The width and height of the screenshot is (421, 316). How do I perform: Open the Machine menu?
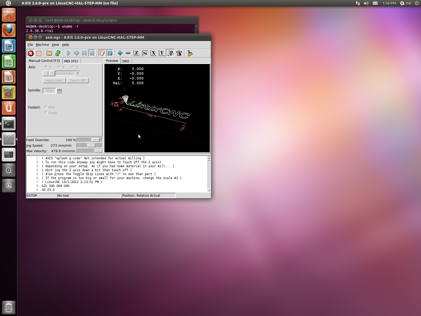click(x=42, y=45)
